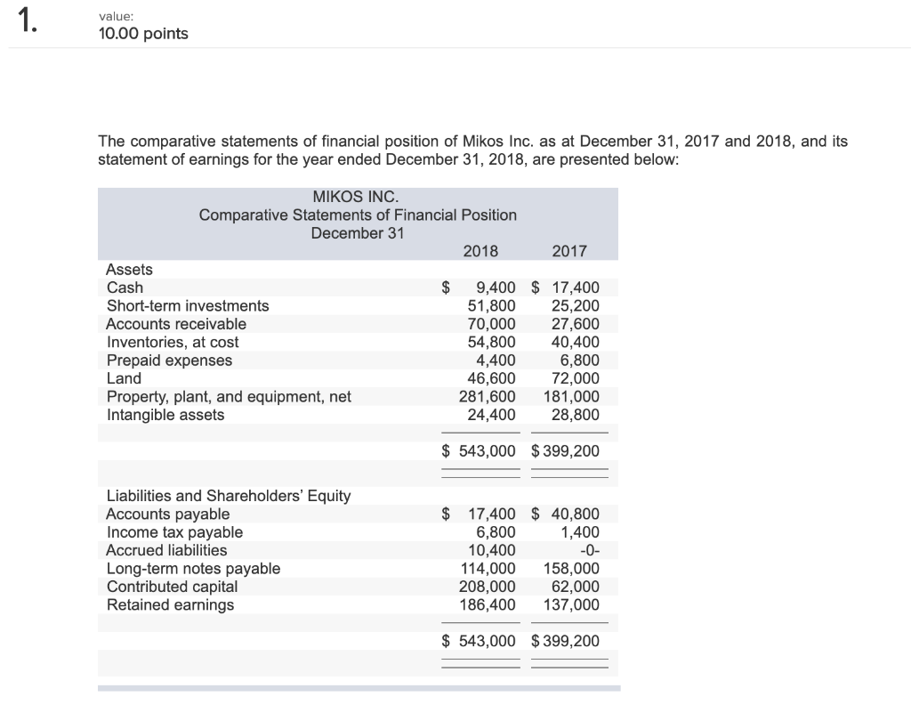Select Intangible assets 2018 value 24,400
Screen dimensions: 911x713
tap(491, 415)
